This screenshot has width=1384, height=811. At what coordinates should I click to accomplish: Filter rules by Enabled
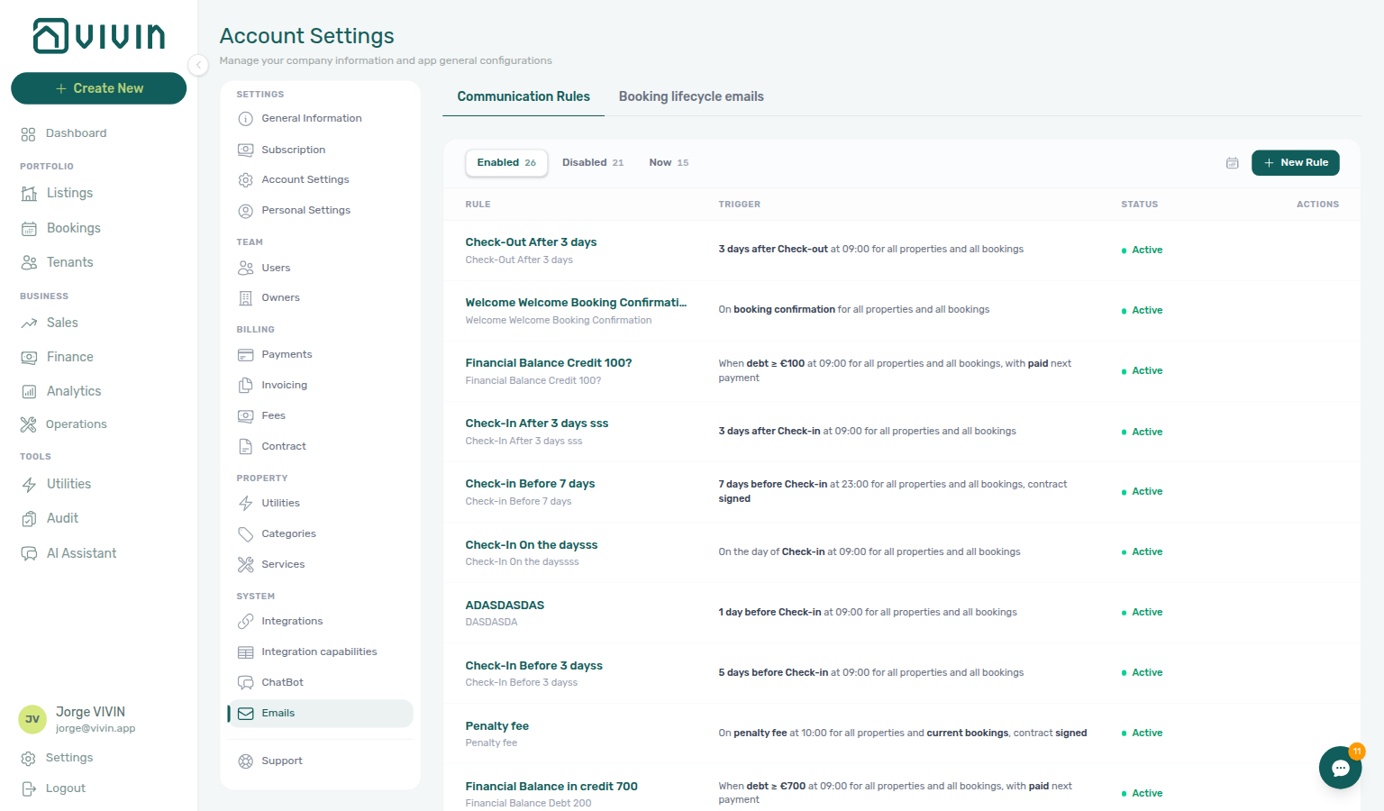506,162
